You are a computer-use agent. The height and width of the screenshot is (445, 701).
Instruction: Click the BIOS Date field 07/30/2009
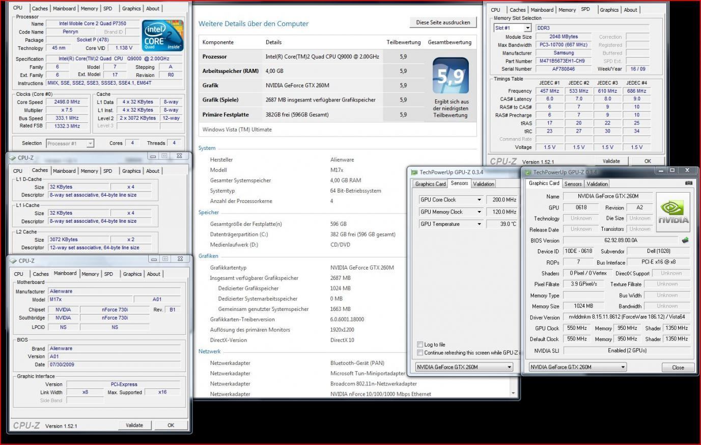[x=115, y=365]
